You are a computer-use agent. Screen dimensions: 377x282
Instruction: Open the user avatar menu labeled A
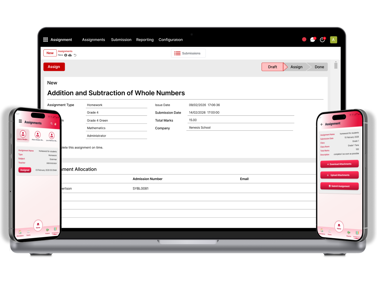(333, 40)
